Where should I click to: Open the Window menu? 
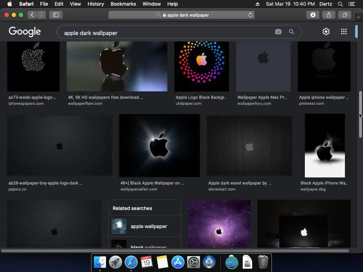(152, 4)
